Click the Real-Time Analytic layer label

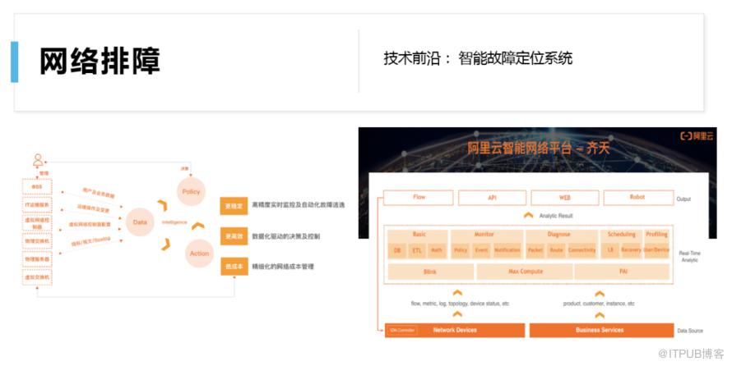click(689, 257)
